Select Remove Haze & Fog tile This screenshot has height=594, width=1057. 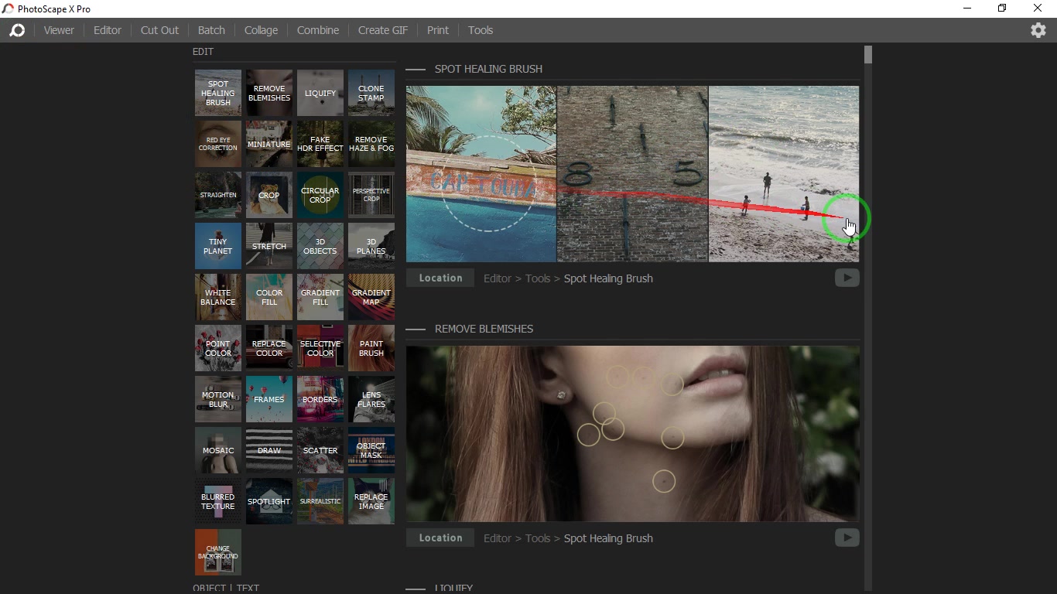(371, 144)
